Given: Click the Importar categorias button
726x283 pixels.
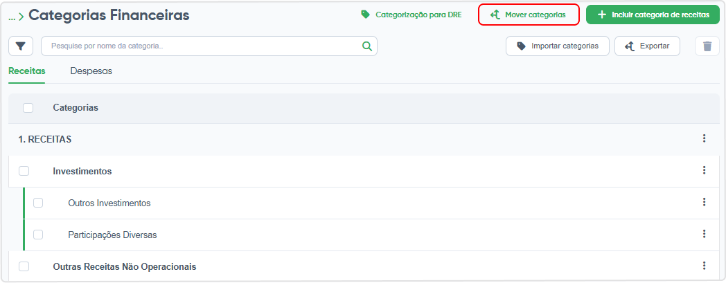Looking at the screenshot, I should pyautogui.click(x=558, y=46).
